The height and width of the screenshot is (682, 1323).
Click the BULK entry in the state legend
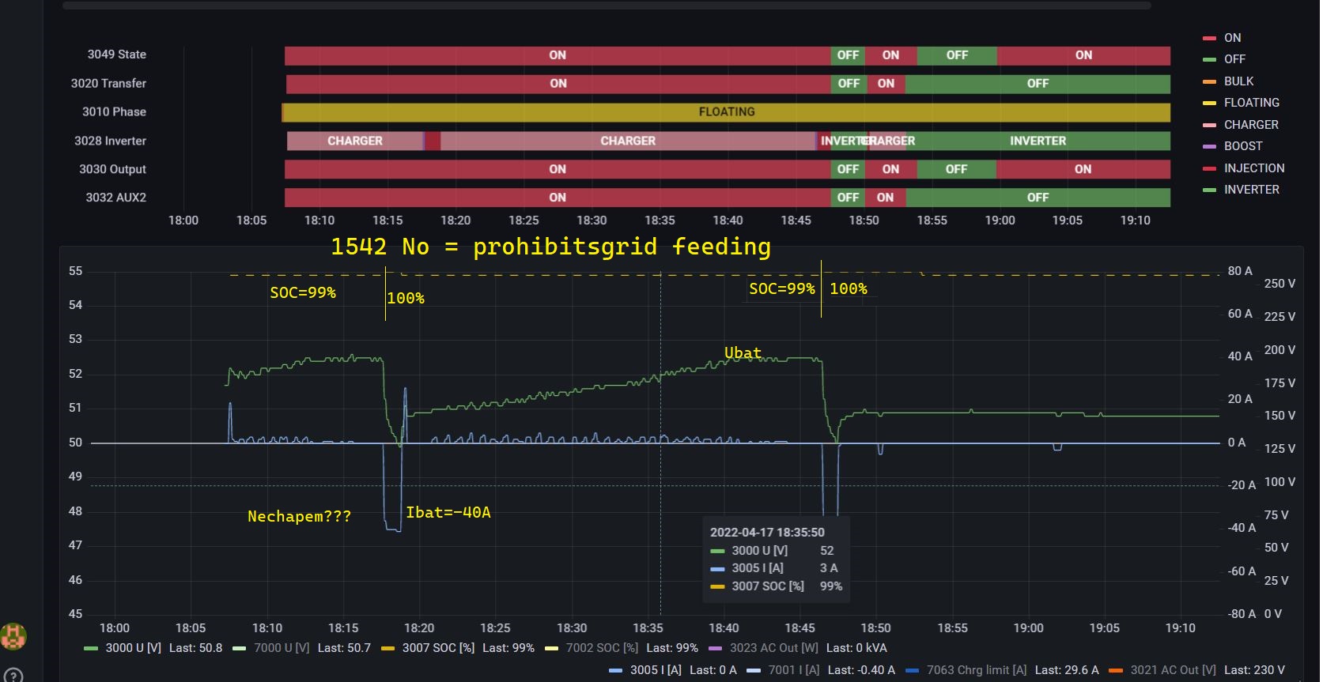click(1238, 81)
